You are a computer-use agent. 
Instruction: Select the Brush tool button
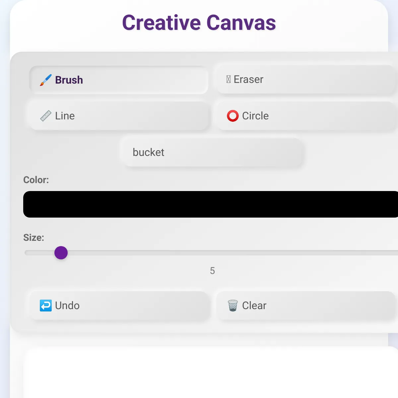[x=119, y=80]
